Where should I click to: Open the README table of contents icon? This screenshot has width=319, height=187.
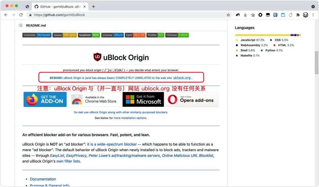[20, 25]
